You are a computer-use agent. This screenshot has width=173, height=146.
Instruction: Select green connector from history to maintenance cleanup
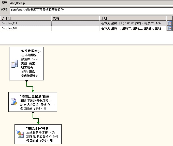[x=36, y=118]
